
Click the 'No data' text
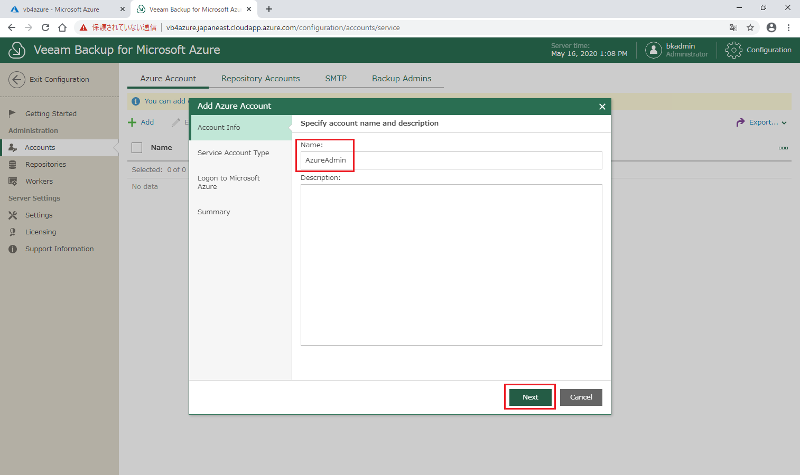[145, 187]
